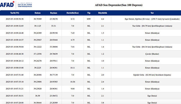Viewport: 181px width, 104px height.
Task: Click longitude value 33.30694
Action: point(53,47)
